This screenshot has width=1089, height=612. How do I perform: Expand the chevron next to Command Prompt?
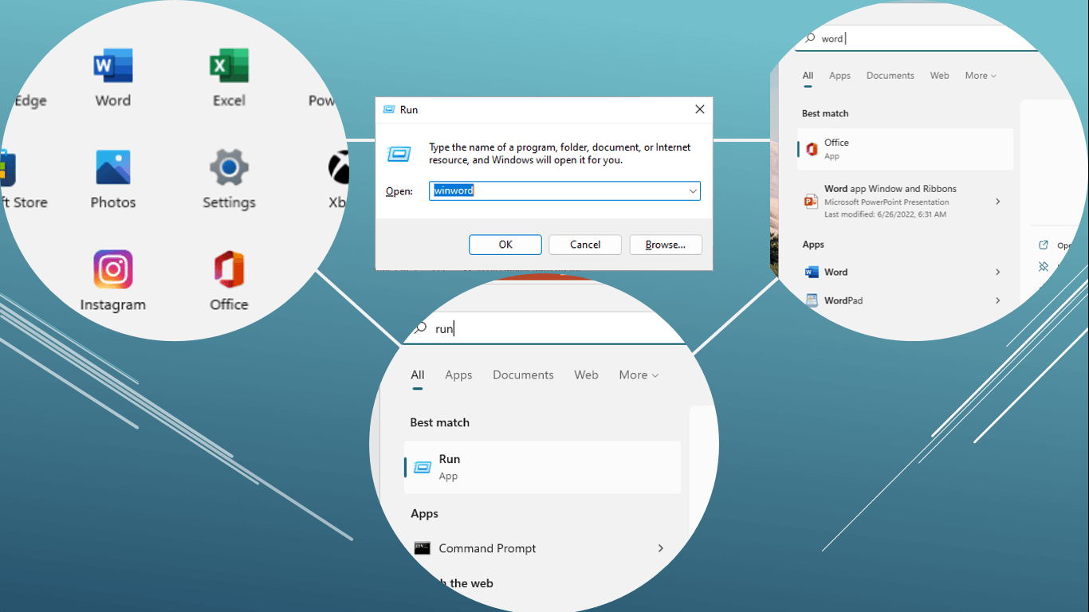(660, 548)
